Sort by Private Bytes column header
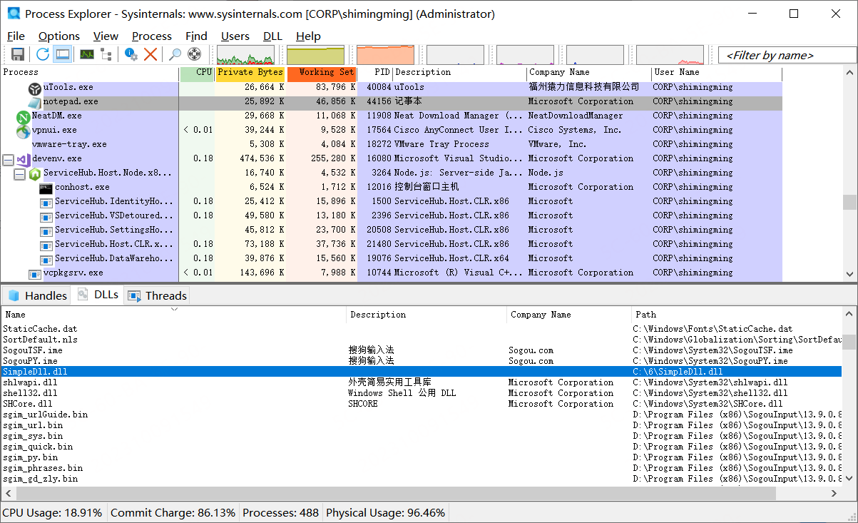858x523 pixels. pyautogui.click(x=250, y=73)
